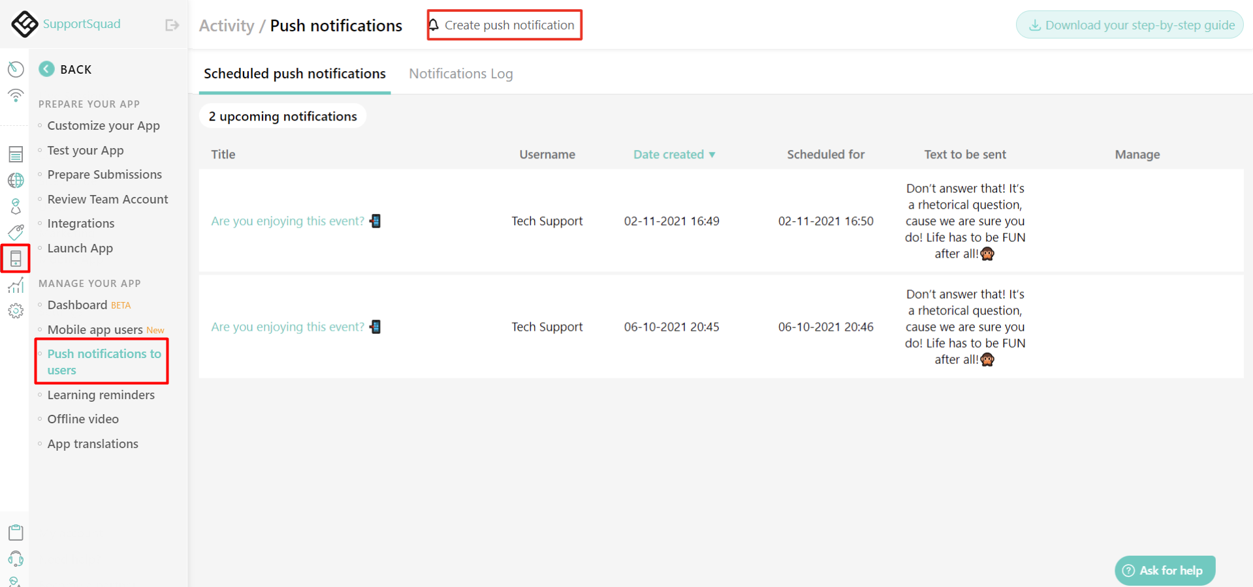
Task: Expand the MANAGE YOUR APP section
Action: click(89, 283)
